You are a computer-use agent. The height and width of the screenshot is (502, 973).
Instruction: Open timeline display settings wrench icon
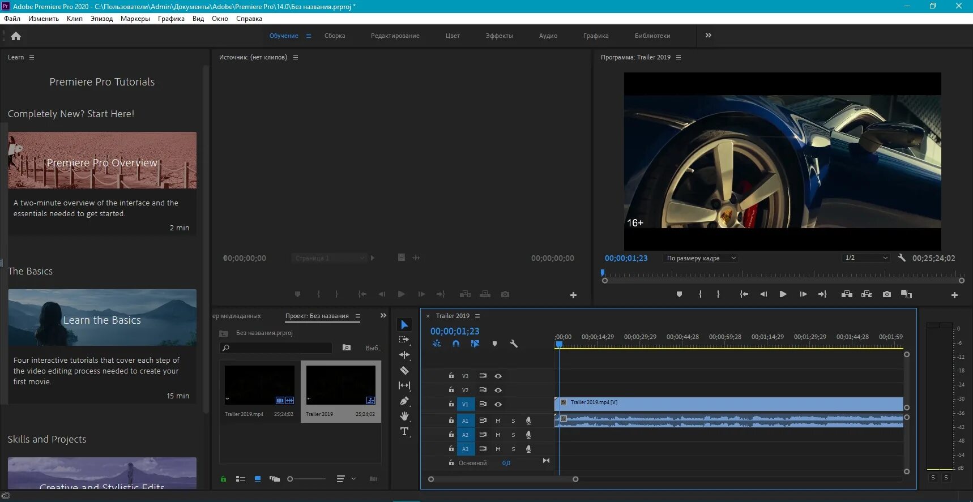point(514,344)
